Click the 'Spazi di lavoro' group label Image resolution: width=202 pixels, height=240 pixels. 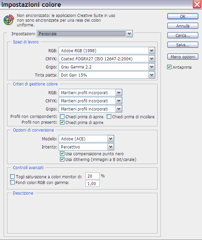[x=26, y=42]
